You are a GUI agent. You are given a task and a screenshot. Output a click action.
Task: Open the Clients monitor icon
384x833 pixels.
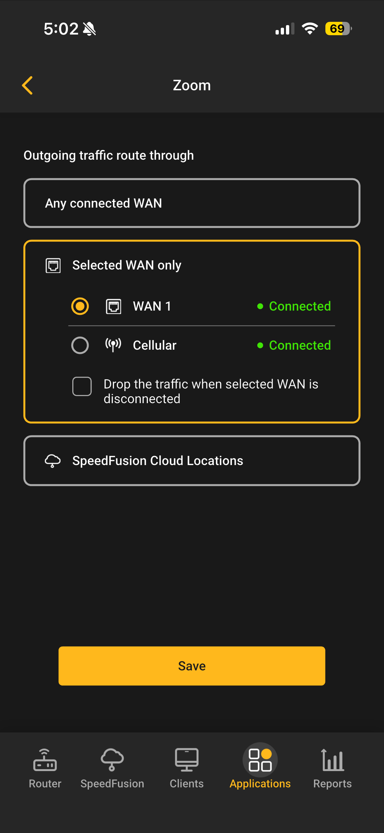click(x=187, y=760)
